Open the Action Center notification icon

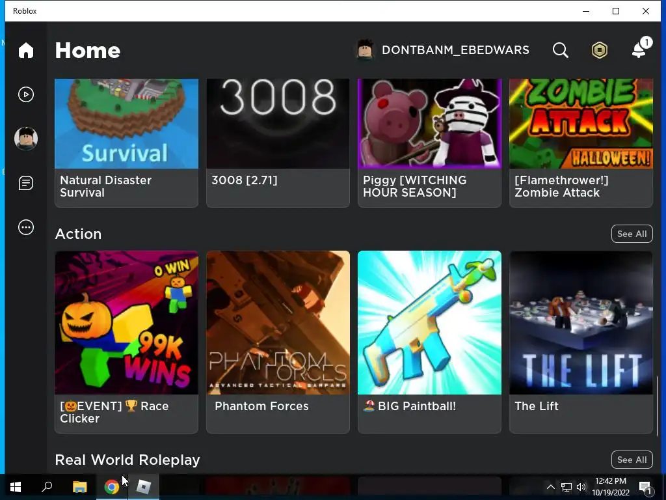click(645, 487)
